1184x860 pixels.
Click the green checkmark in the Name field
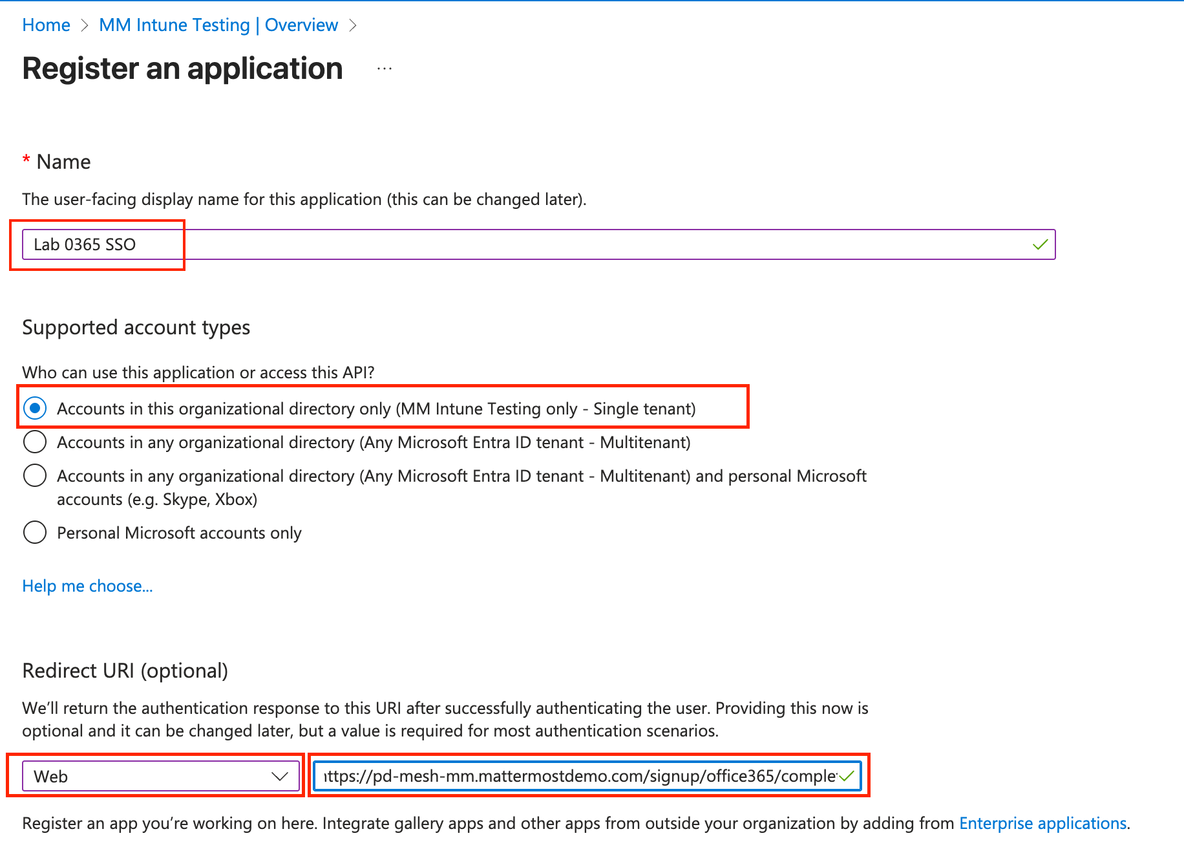click(x=1039, y=244)
